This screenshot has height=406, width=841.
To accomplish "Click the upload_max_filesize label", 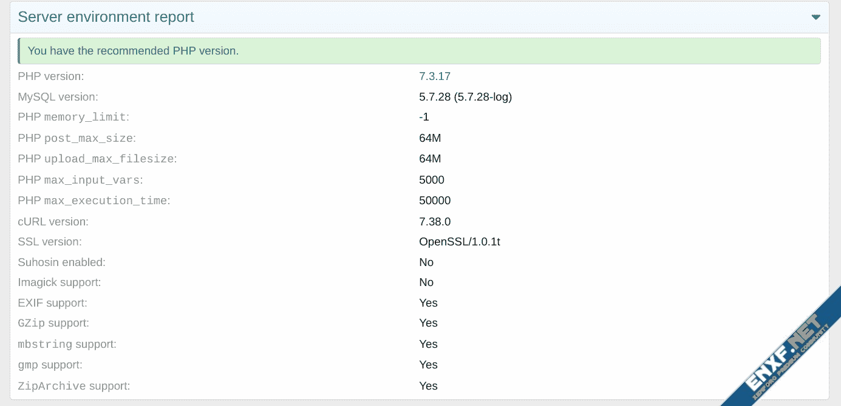I will click(x=97, y=159).
